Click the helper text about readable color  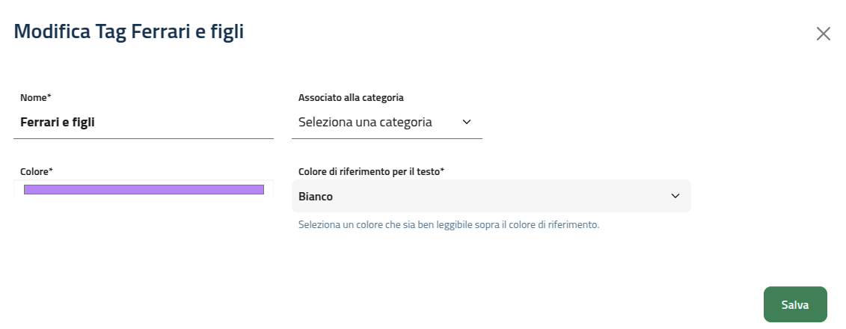click(449, 224)
